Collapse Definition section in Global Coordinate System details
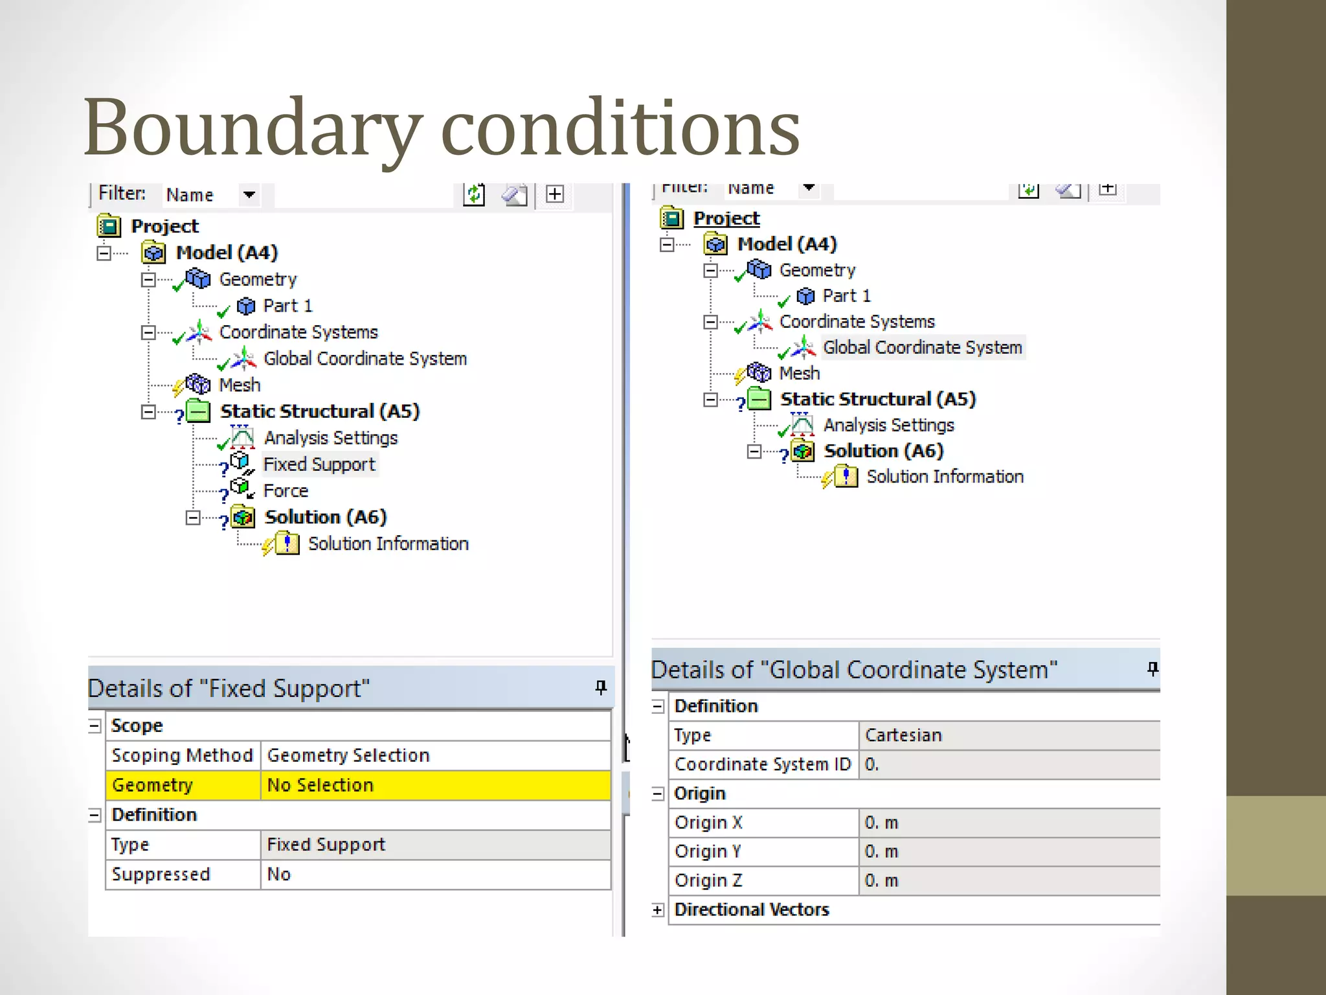The height and width of the screenshot is (995, 1326). coord(658,706)
